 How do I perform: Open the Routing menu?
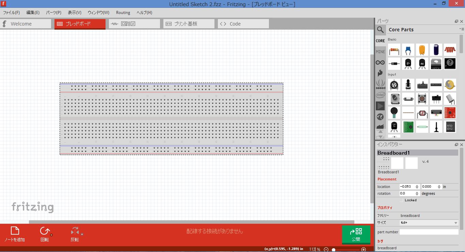(123, 13)
